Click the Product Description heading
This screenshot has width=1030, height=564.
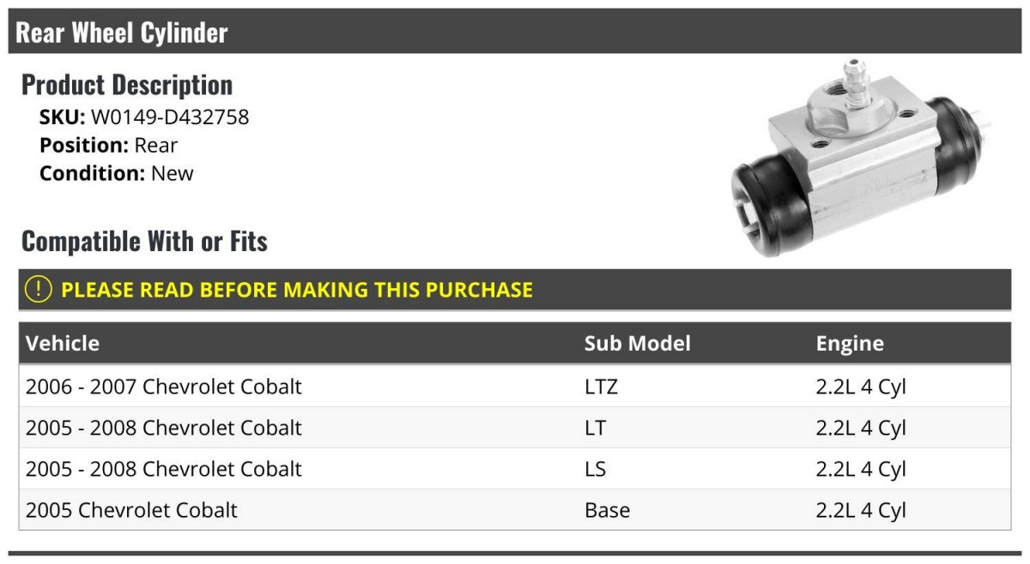(x=126, y=85)
